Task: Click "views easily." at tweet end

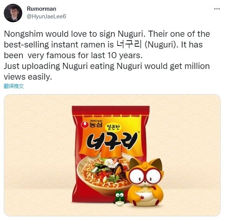Action: 28,77
